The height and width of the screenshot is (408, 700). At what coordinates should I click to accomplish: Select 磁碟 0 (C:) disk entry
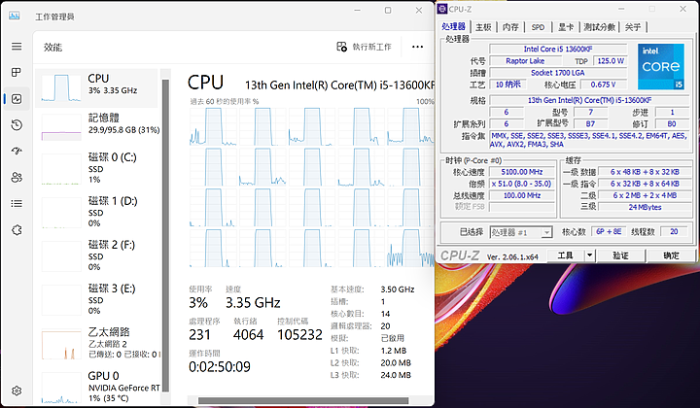(x=97, y=168)
